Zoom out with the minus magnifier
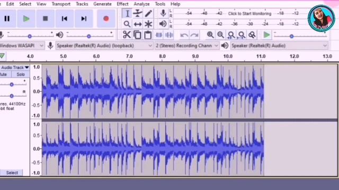The width and height of the screenshot is (339, 190). (220, 35)
